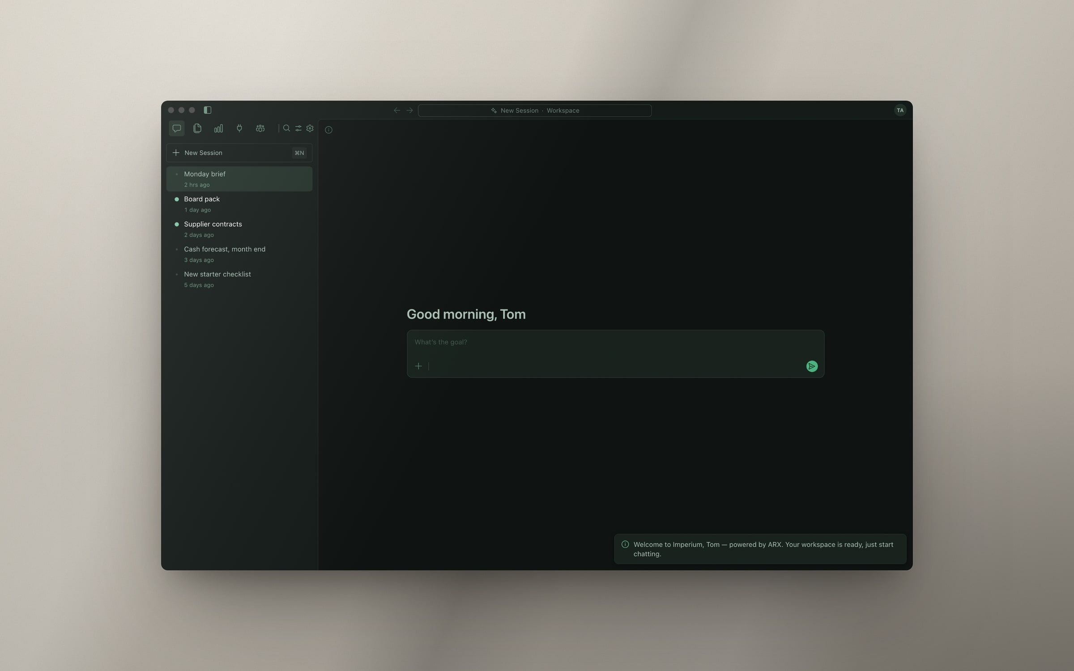Image resolution: width=1074 pixels, height=671 pixels.
Task: Go back with the left arrow
Action: point(397,110)
